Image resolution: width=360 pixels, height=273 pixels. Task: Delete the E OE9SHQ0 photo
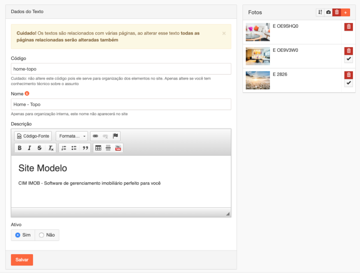point(348,27)
